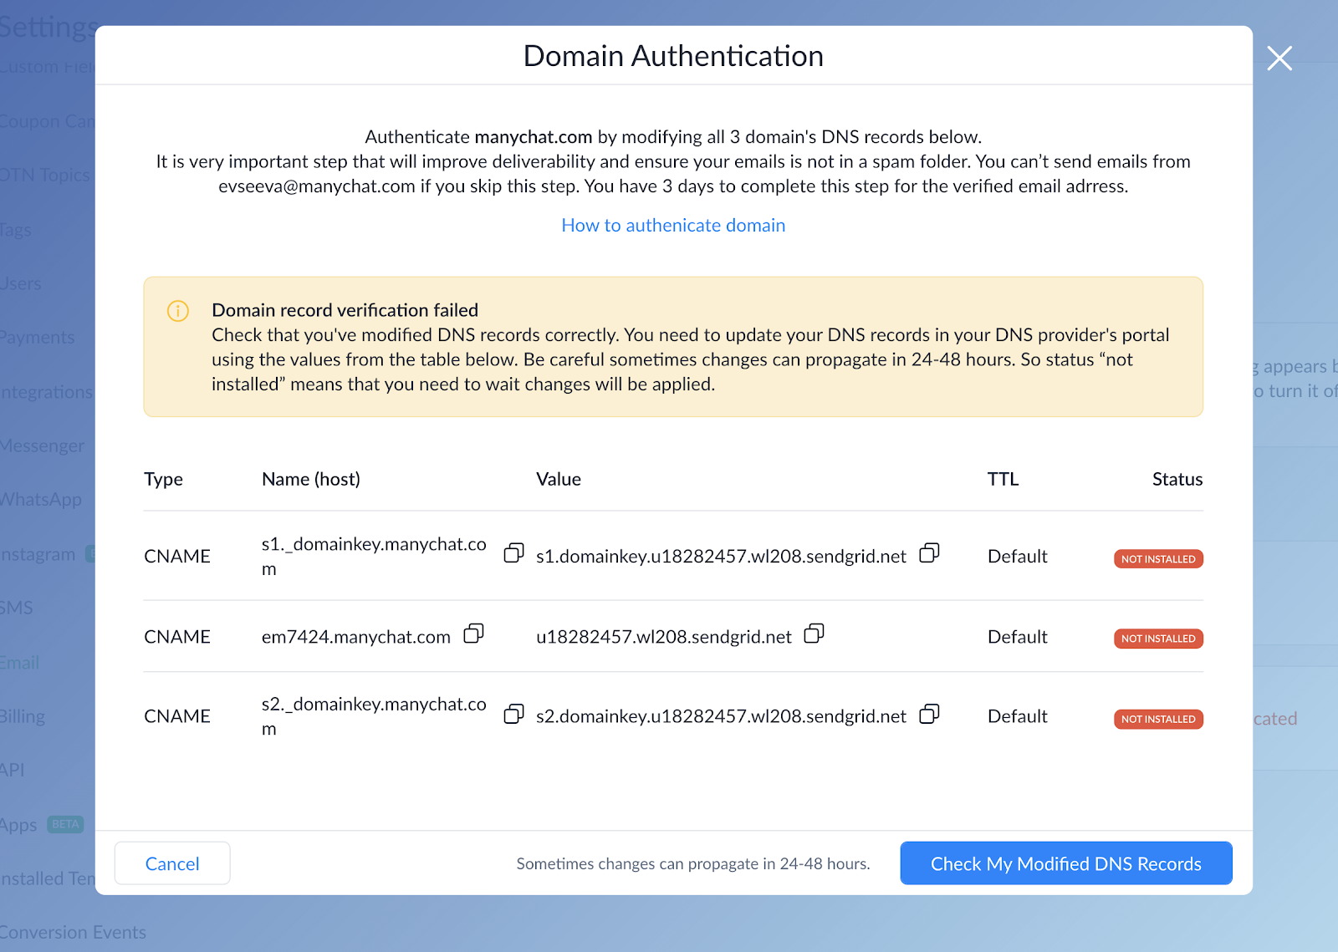The image size is (1338, 952).
Task: Cancel the domain authentication
Action: pyautogui.click(x=172, y=863)
